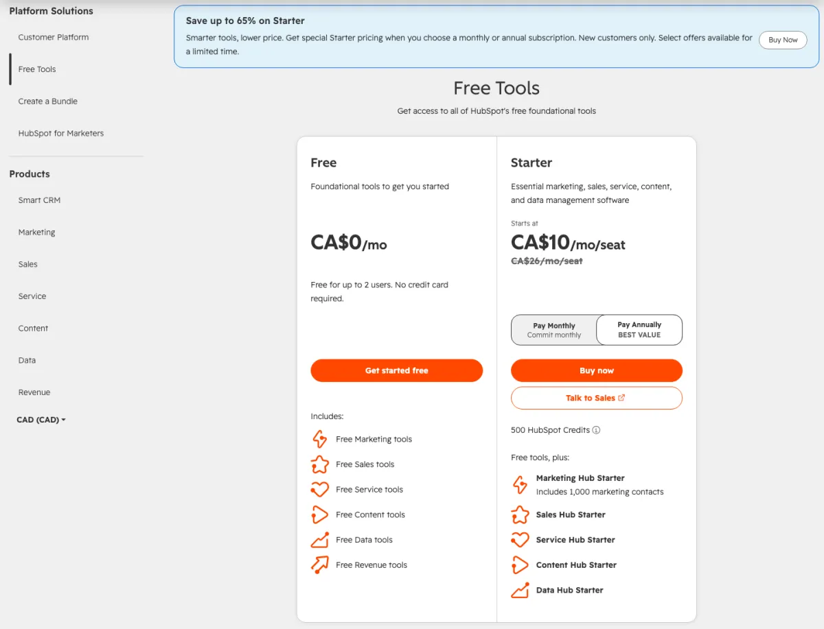Click the Data Hub Starter chart icon
The image size is (824, 629).
click(520, 590)
